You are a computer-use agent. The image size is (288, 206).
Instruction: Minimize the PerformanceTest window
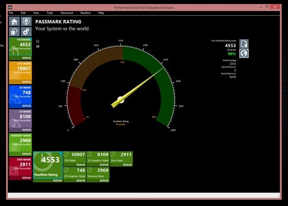click(x=261, y=7)
